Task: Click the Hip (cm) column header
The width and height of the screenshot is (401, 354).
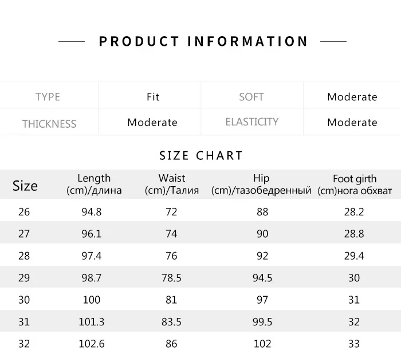Action: pos(261,184)
